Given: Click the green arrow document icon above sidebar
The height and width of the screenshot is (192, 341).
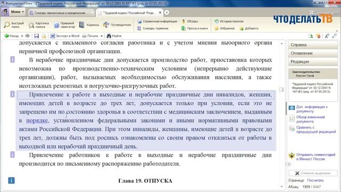Looking at the screenshot, I should [x=311, y=36].
